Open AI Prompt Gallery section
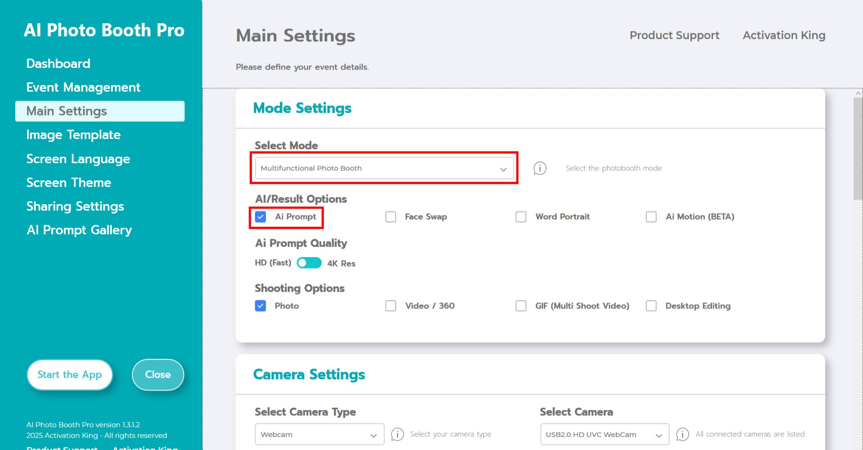 point(79,230)
